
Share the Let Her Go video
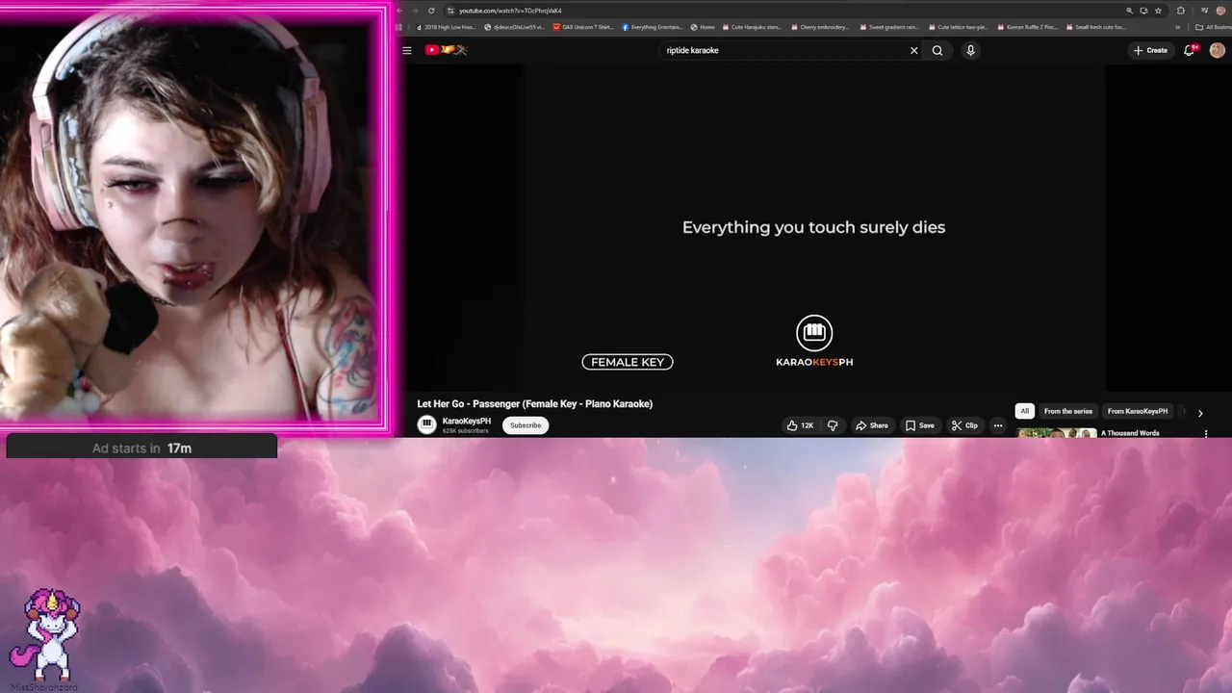872,425
